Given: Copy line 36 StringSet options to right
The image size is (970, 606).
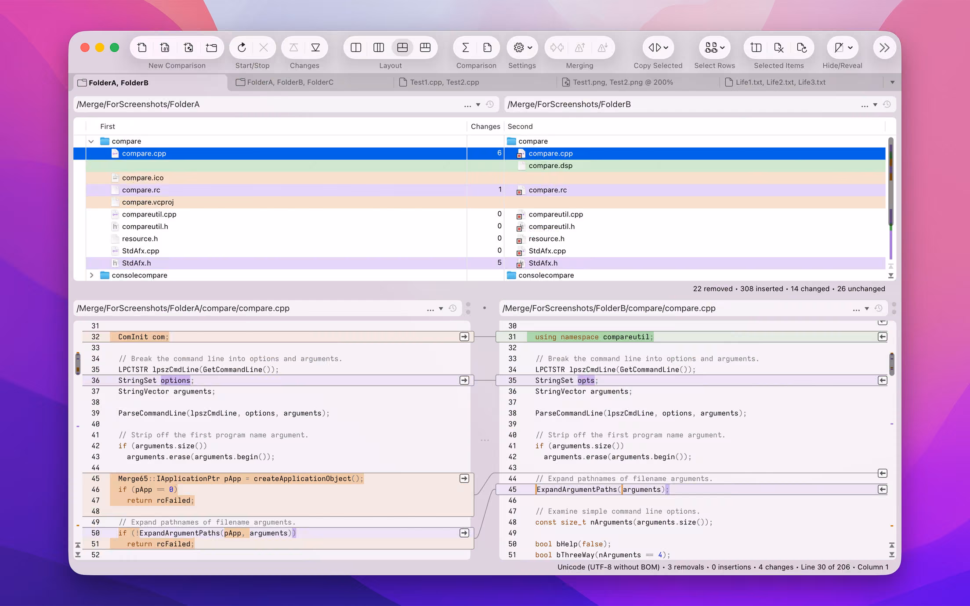Looking at the screenshot, I should tap(464, 380).
